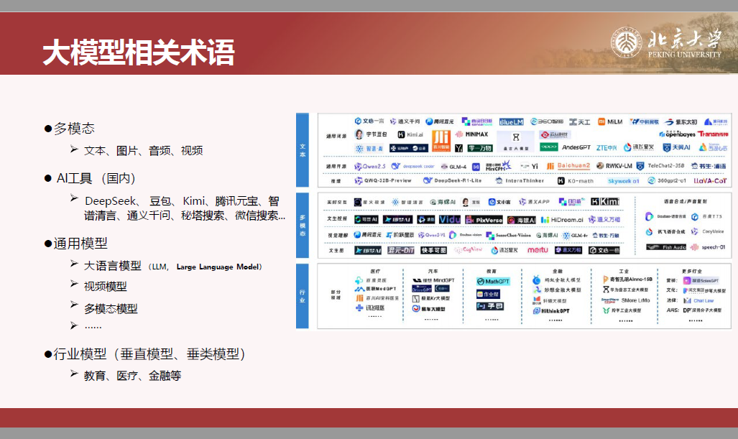Click the GLM-4 logo
The height and width of the screenshot is (439, 738).
click(x=453, y=167)
